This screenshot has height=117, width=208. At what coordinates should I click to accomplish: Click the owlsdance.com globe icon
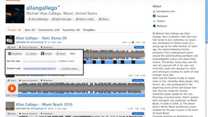pyautogui.click(x=154, y=12)
